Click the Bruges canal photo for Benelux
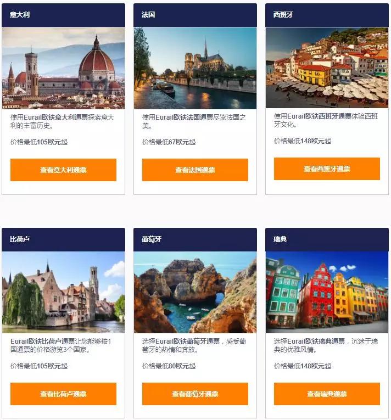Image resolution: width=391 pixels, height=420 pixels. click(63, 292)
